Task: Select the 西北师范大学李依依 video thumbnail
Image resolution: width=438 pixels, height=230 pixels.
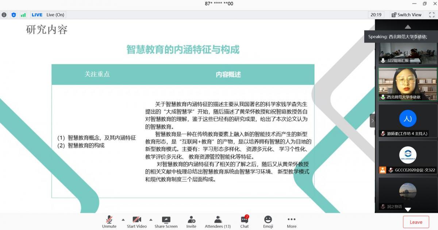Action: (407, 84)
